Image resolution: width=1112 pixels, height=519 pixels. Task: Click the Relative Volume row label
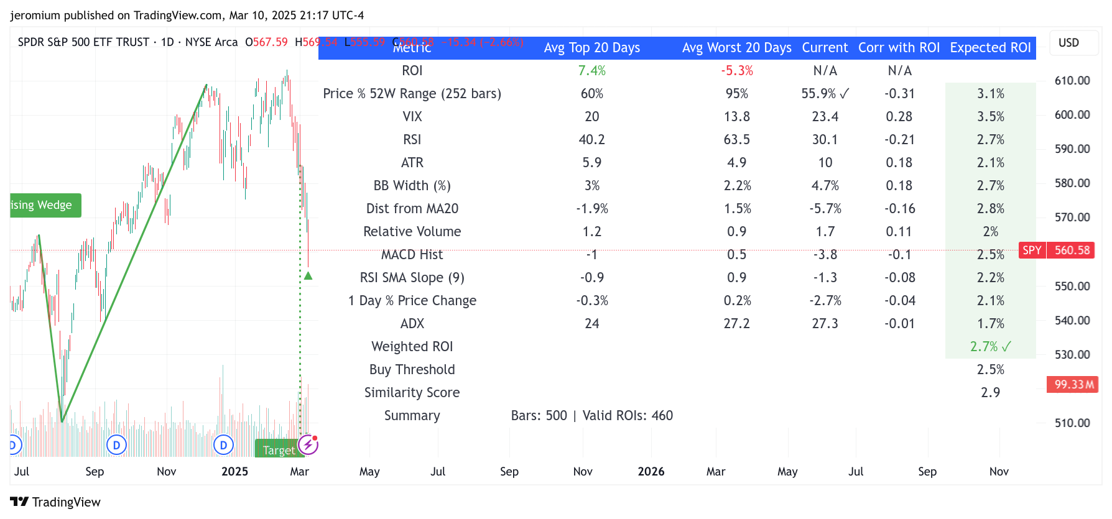point(412,232)
